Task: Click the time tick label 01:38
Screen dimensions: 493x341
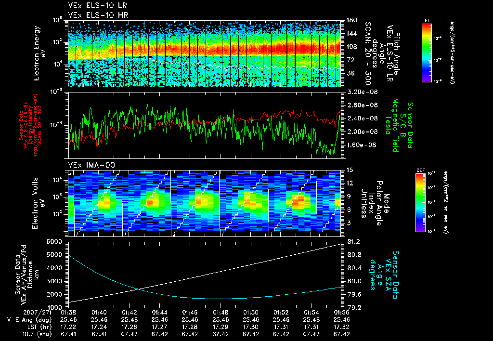Action: pyautogui.click(x=68, y=313)
